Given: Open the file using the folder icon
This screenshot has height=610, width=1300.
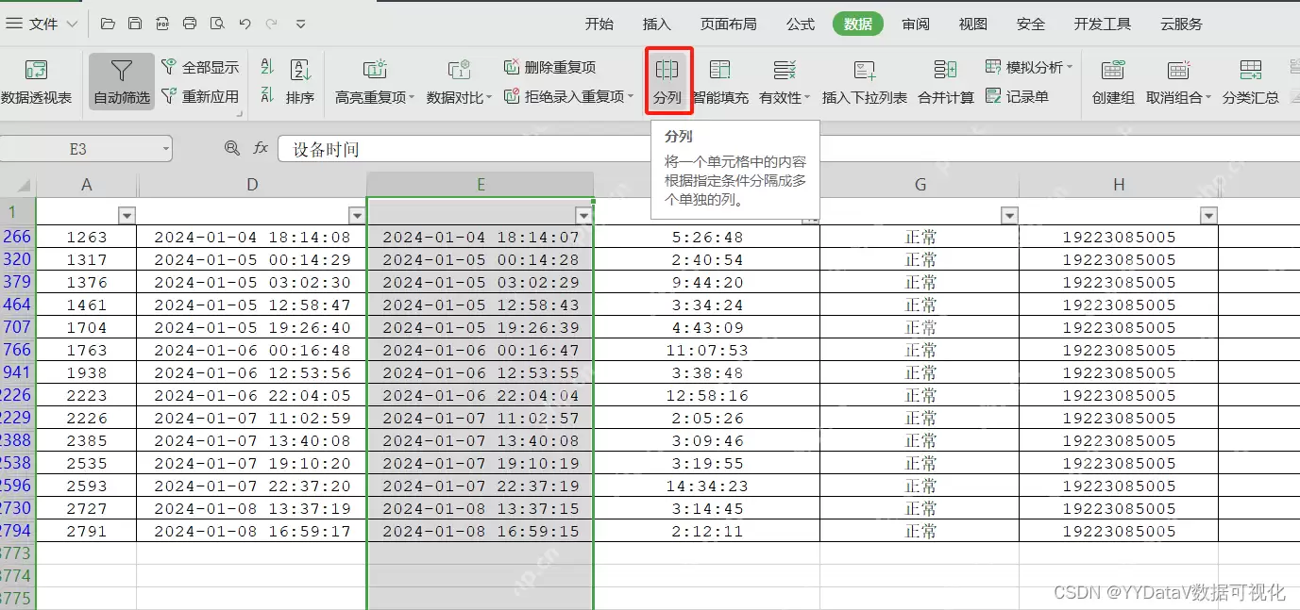Looking at the screenshot, I should (108, 24).
